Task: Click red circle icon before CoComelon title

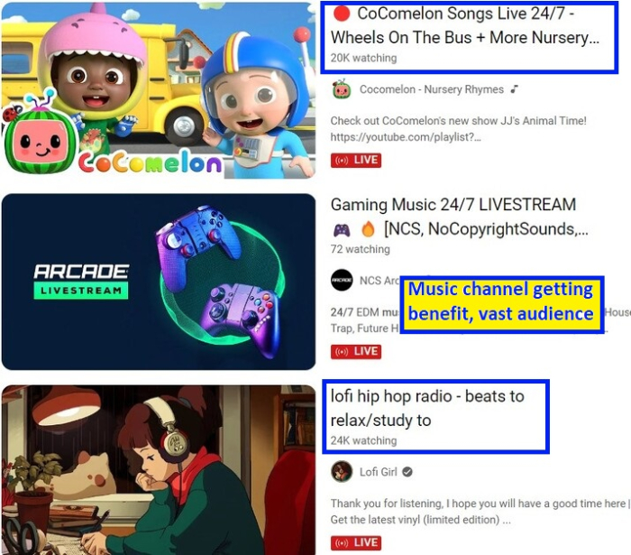Action: click(x=342, y=14)
